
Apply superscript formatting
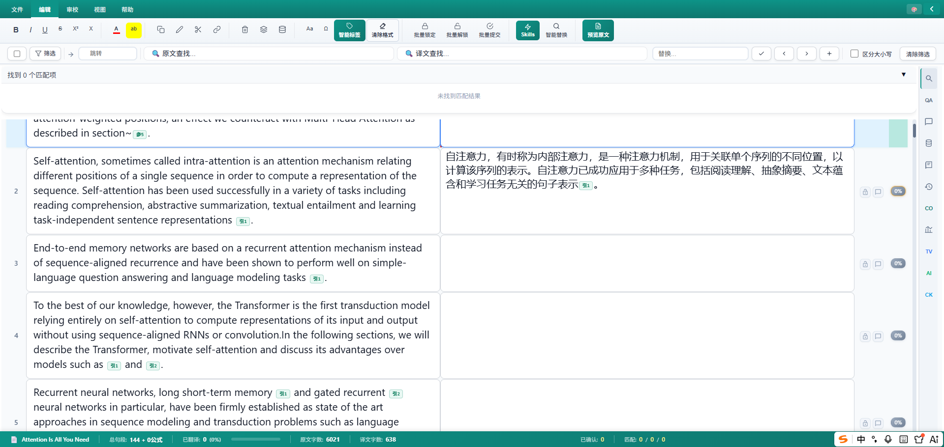coord(75,29)
